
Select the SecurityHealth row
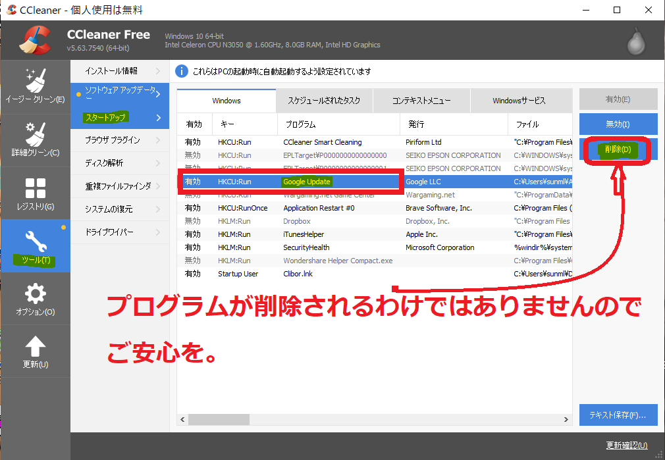(375, 247)
